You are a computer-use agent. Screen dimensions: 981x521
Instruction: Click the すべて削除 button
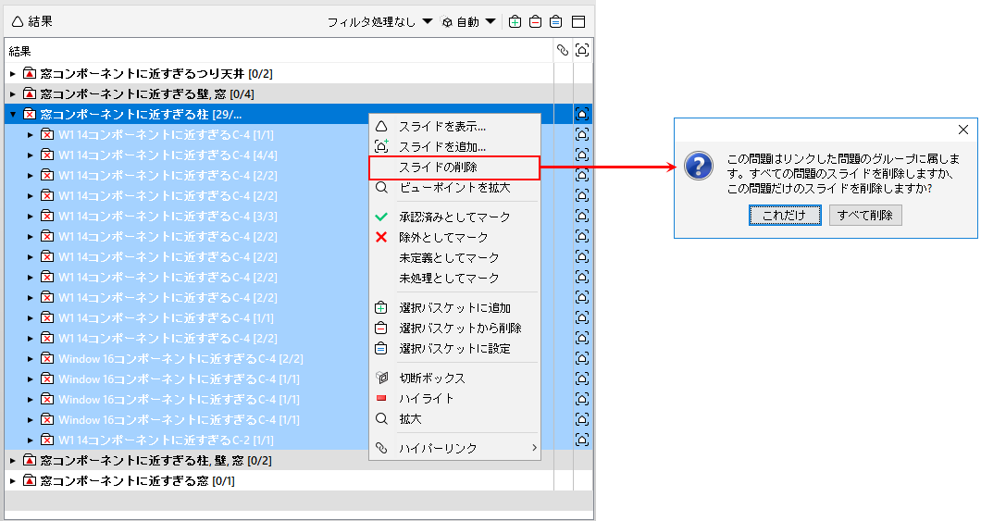[x=865, y=215]
